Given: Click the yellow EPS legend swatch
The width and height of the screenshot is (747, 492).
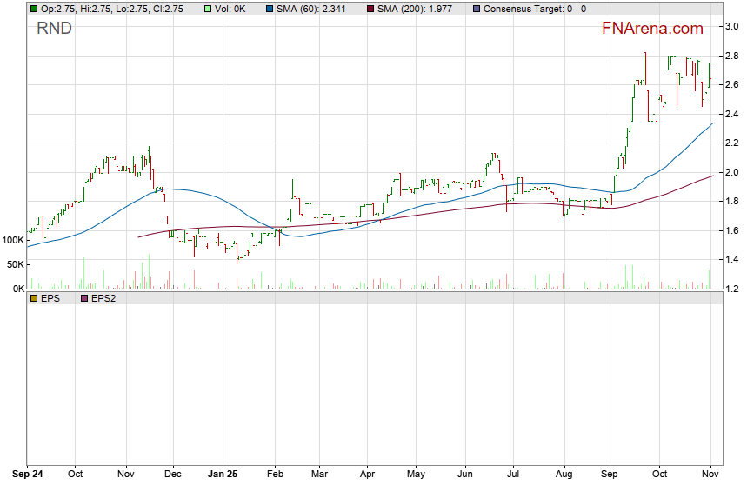Looking at the screenshot, I should coord(33,298).
